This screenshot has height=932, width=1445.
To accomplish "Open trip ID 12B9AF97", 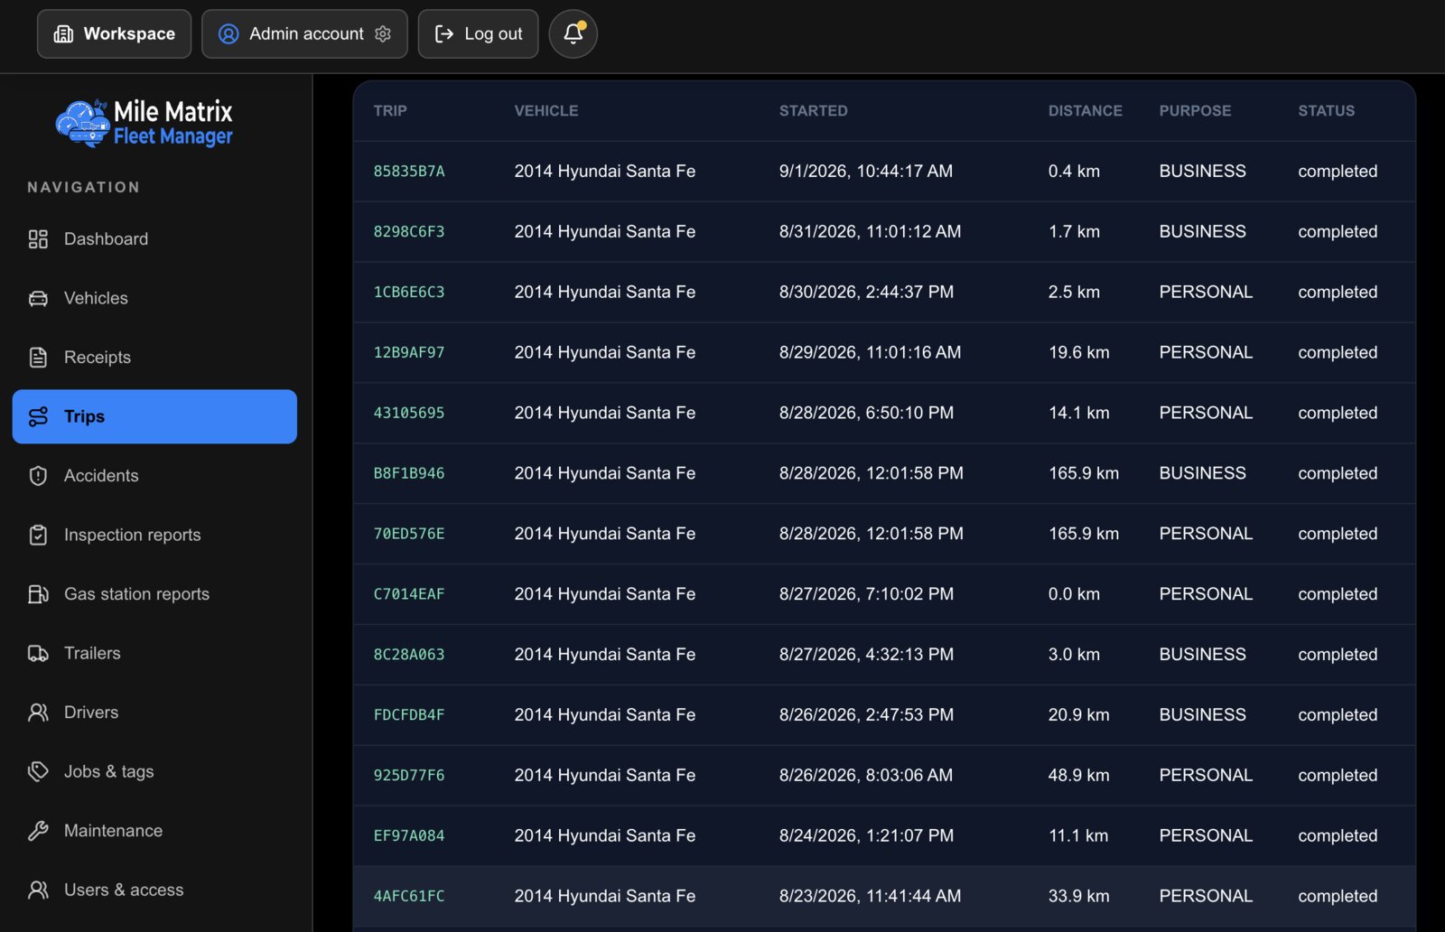I will (x=409, y=352).
